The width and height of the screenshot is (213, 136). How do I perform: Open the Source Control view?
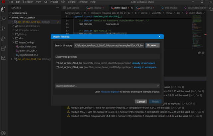click(x=3, y=29)
